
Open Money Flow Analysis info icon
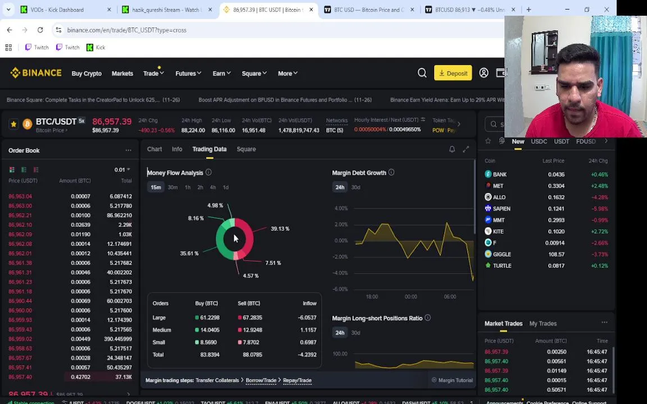pyautogui.click(x=209, y=172)
